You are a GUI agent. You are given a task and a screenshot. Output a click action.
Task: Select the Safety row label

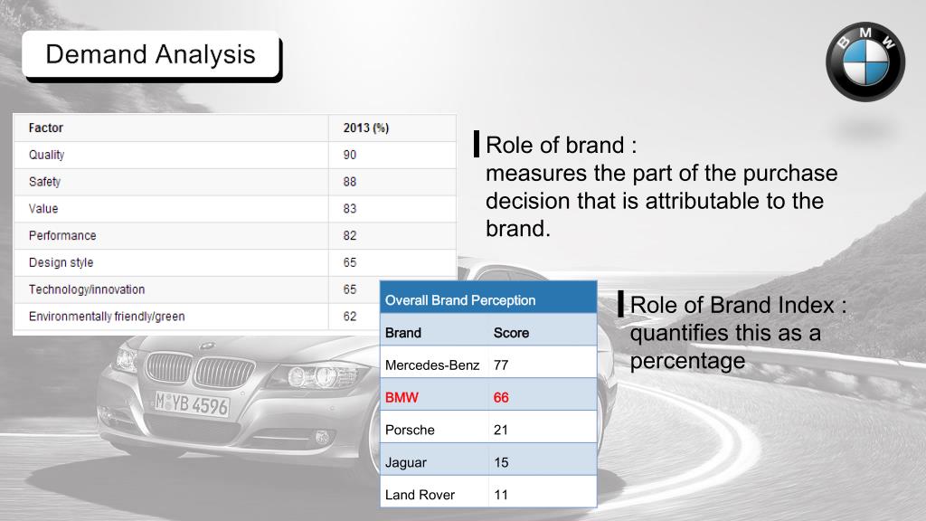45,182
